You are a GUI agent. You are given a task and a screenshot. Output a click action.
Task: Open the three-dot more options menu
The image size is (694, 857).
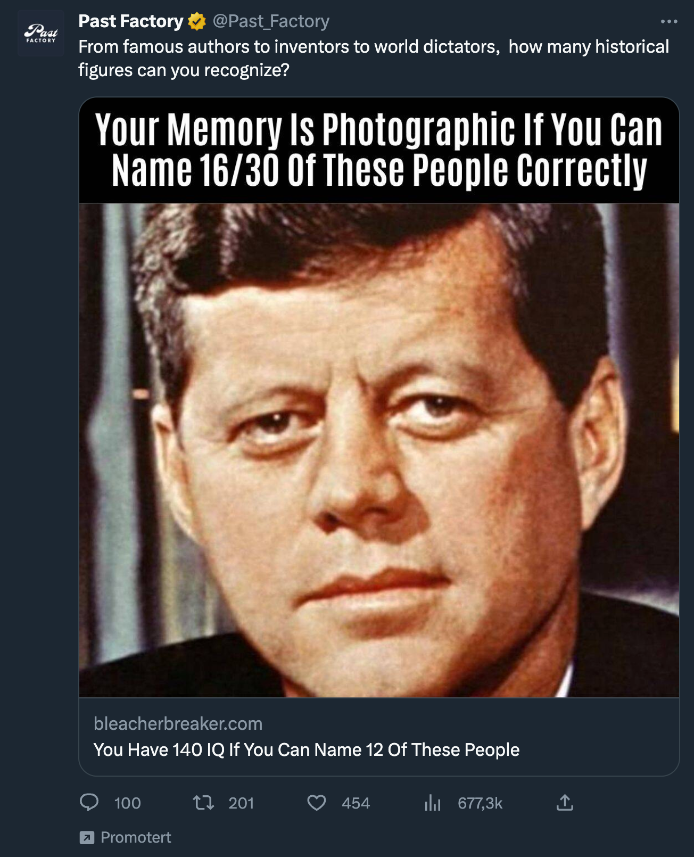[669, 21]
